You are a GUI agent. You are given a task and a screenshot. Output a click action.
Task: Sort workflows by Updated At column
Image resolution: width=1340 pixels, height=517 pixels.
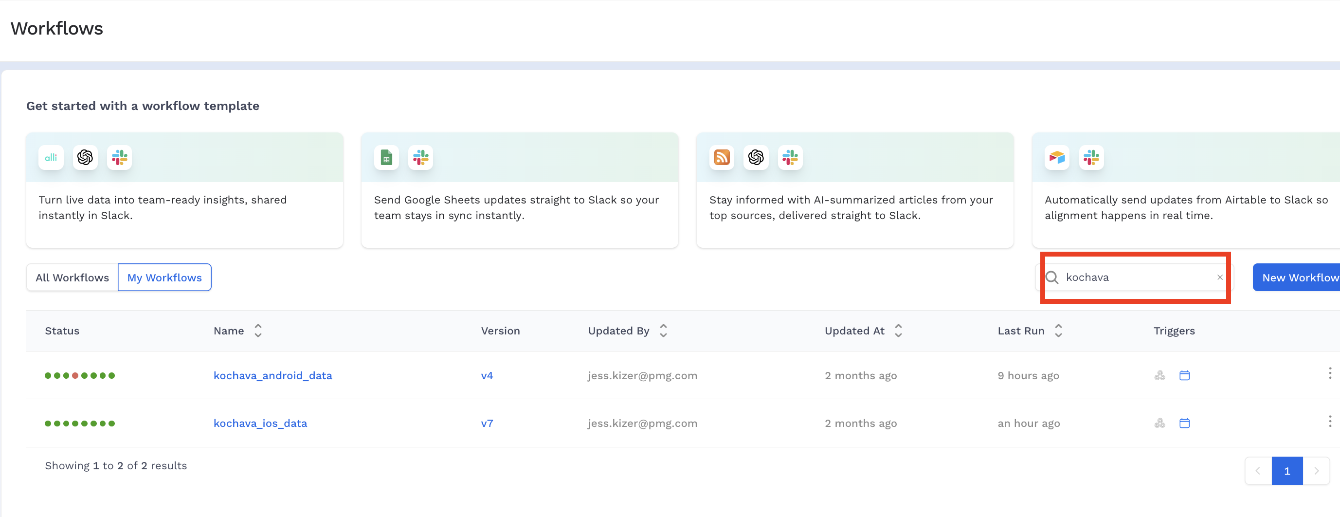[x=898, y=331]
